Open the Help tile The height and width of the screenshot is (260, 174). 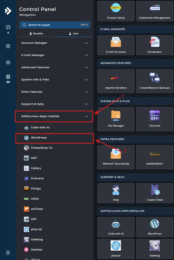click(x=116, y=193)
